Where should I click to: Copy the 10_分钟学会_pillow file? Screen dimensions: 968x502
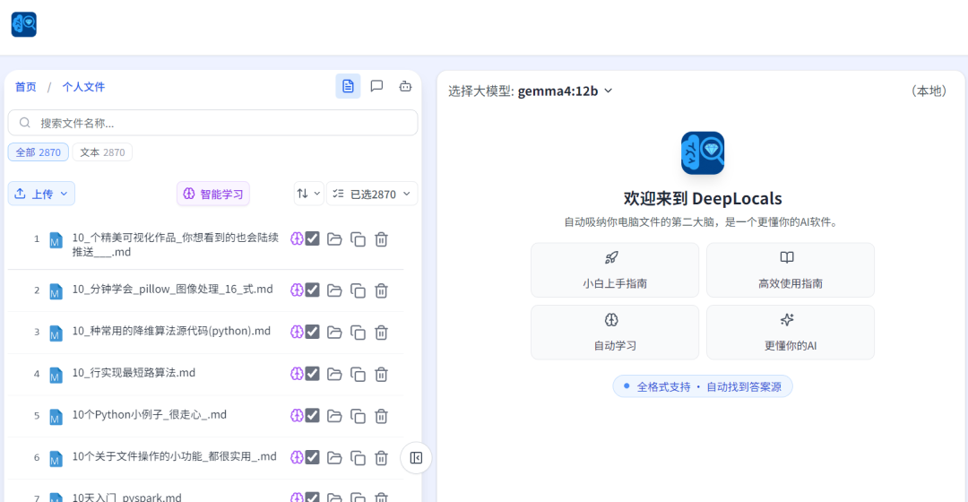coord(358,290)
